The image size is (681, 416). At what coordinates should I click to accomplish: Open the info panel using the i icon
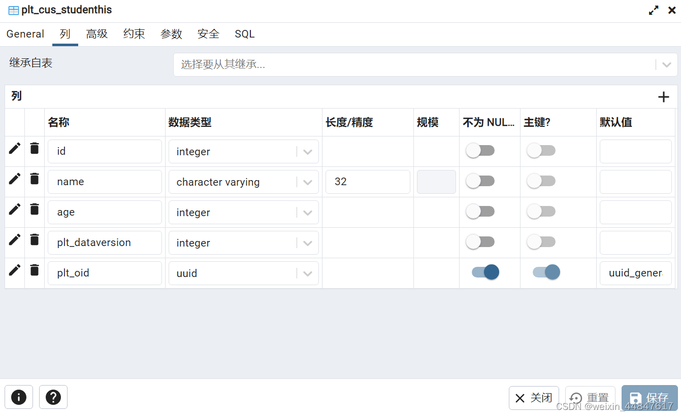coord(18,397)
